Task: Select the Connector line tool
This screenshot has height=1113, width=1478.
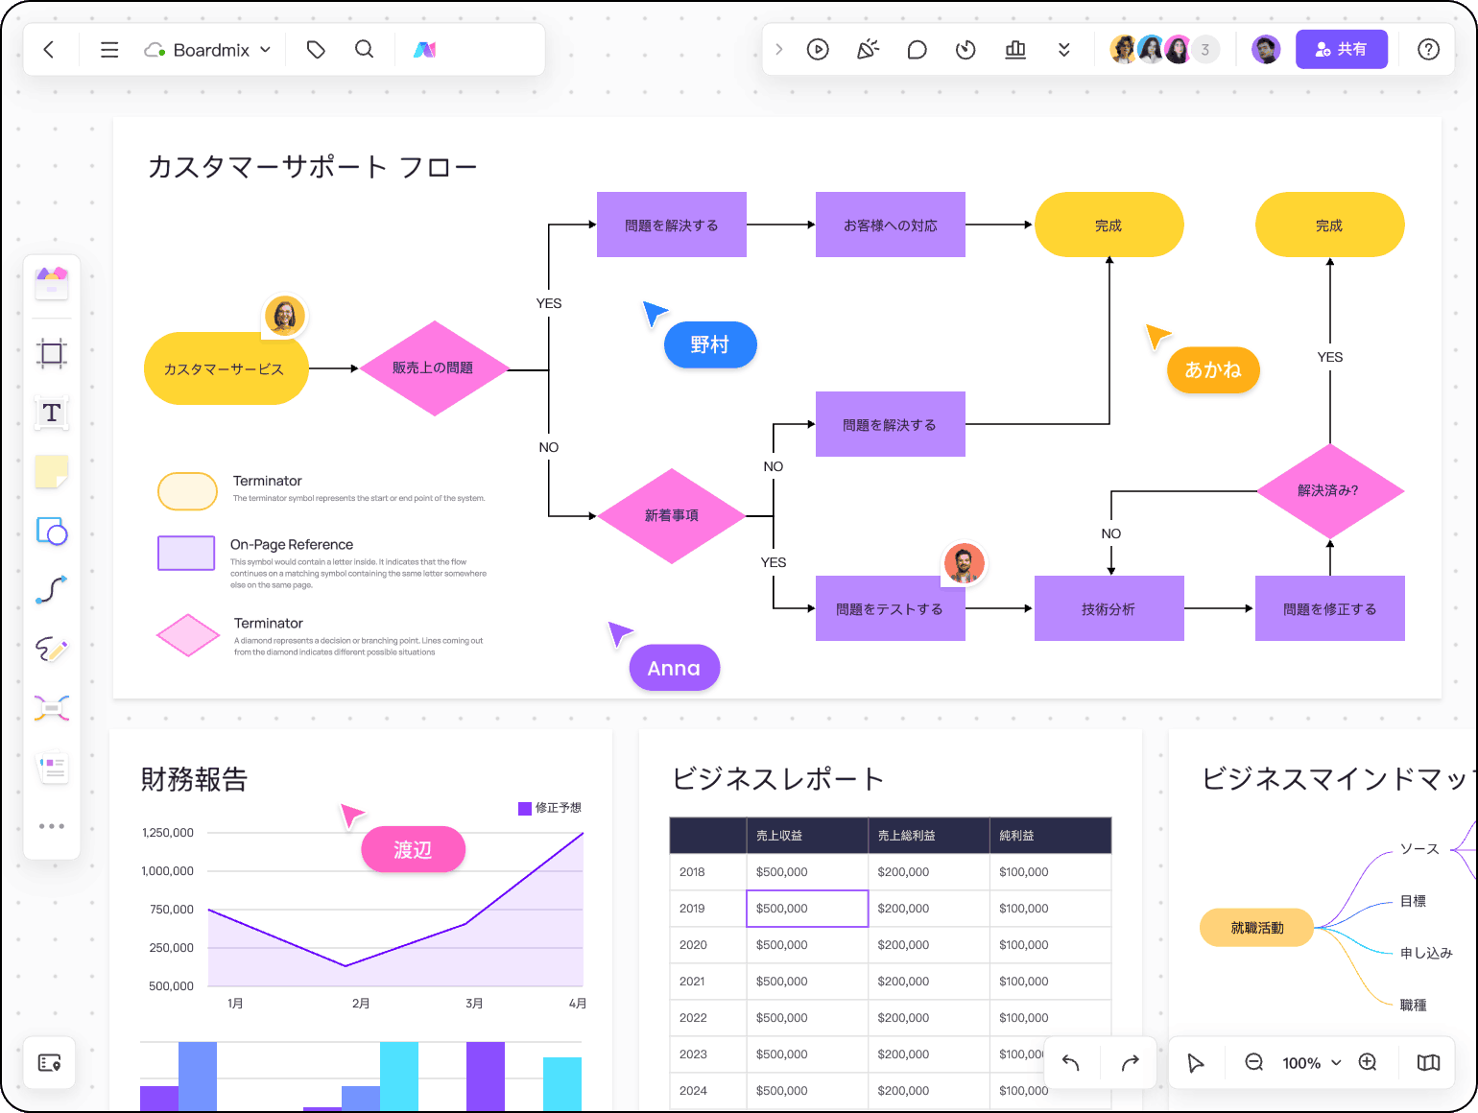Action: [52, 590]
